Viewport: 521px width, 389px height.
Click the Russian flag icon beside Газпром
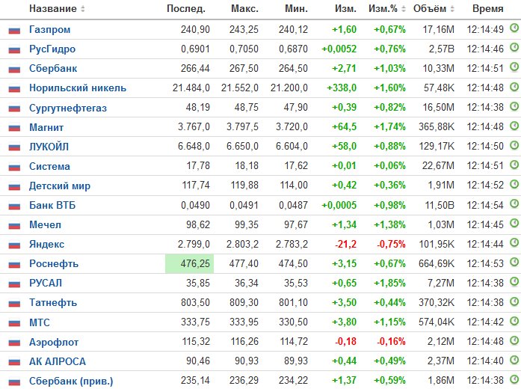(x=14, y=30)
